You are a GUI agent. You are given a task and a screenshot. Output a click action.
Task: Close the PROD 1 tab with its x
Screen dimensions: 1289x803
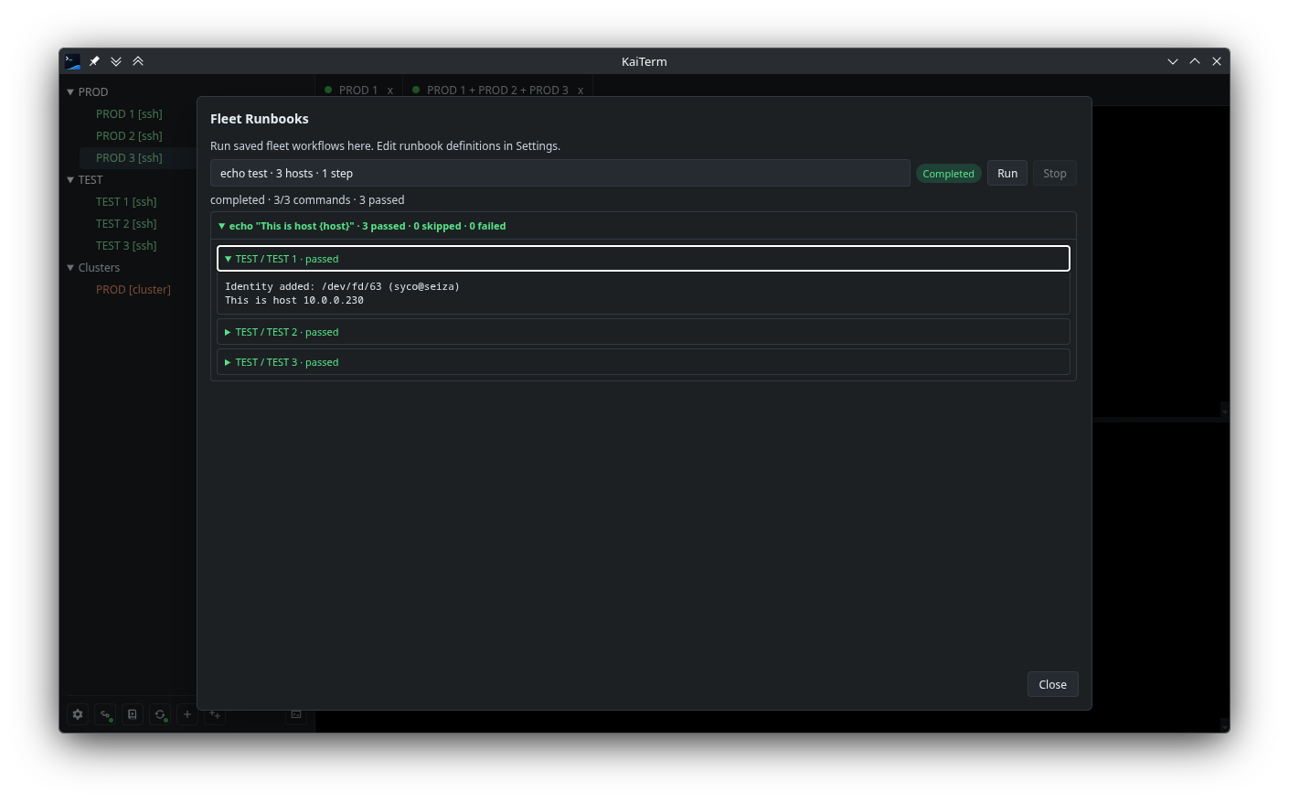[390, 91]
